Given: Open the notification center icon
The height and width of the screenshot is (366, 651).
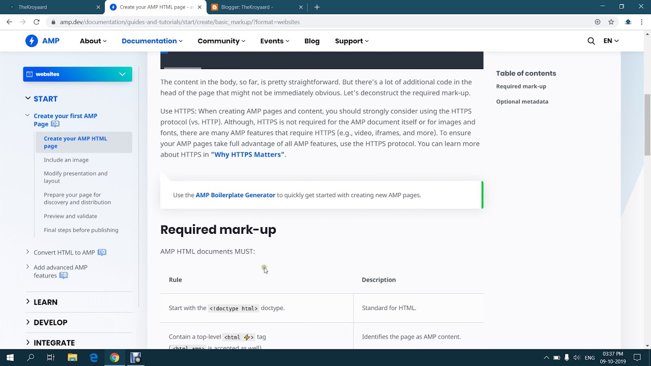Looking at the screenshot, I should click(637, 357).
